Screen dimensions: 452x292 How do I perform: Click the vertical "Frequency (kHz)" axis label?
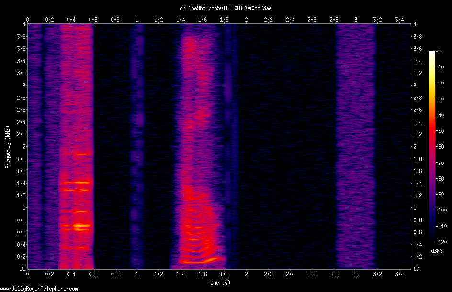click(8, 147)
